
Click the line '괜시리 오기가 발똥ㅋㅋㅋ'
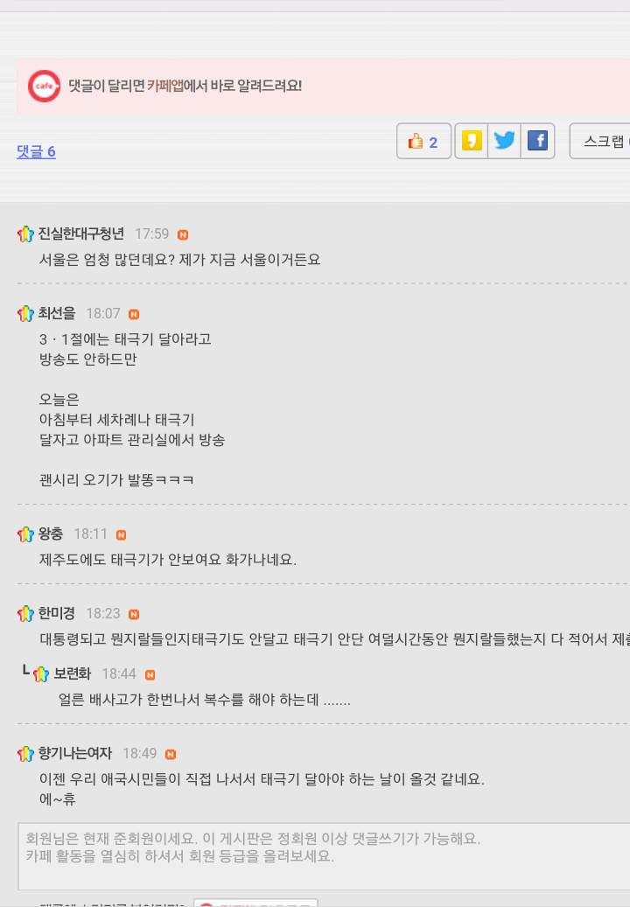116,480
